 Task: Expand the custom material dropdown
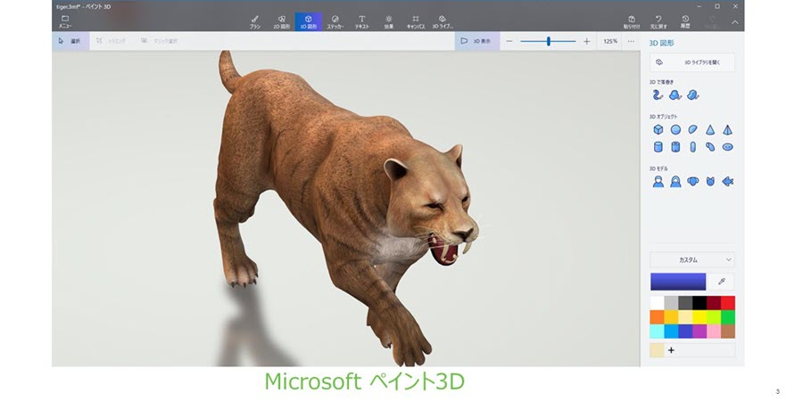pyautogui.click(x=692, y=259)
